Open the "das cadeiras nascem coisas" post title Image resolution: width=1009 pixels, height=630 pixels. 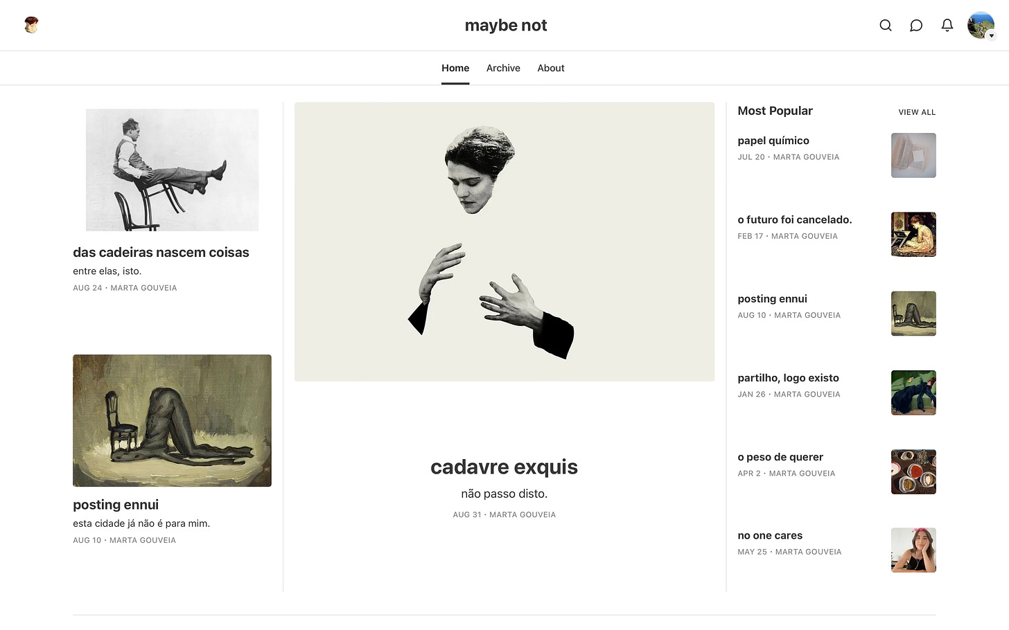[161, 253]
